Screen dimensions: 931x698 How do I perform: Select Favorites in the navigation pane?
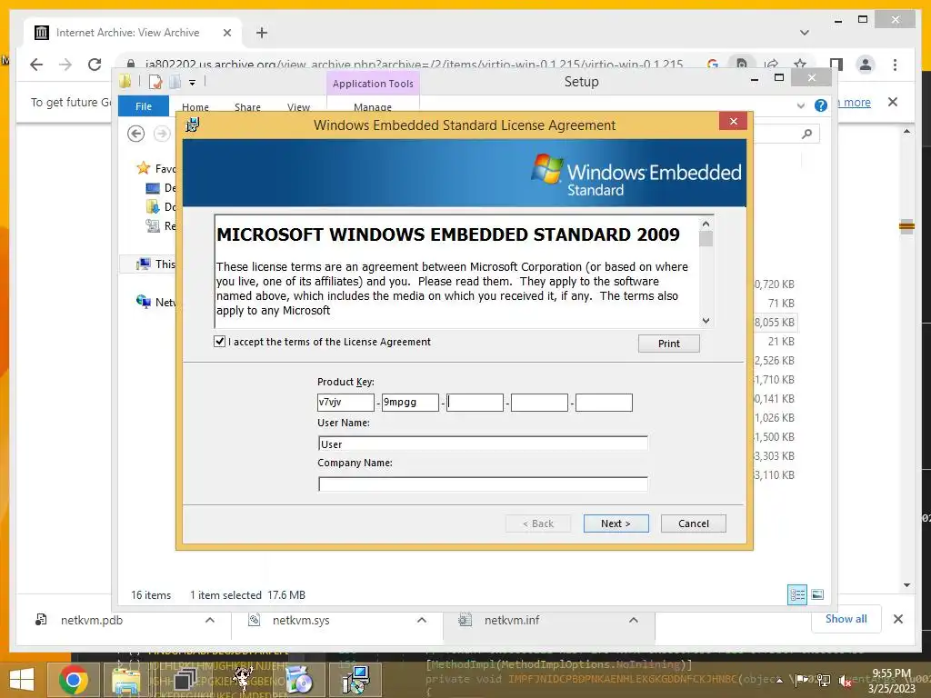tap(155, 168)
